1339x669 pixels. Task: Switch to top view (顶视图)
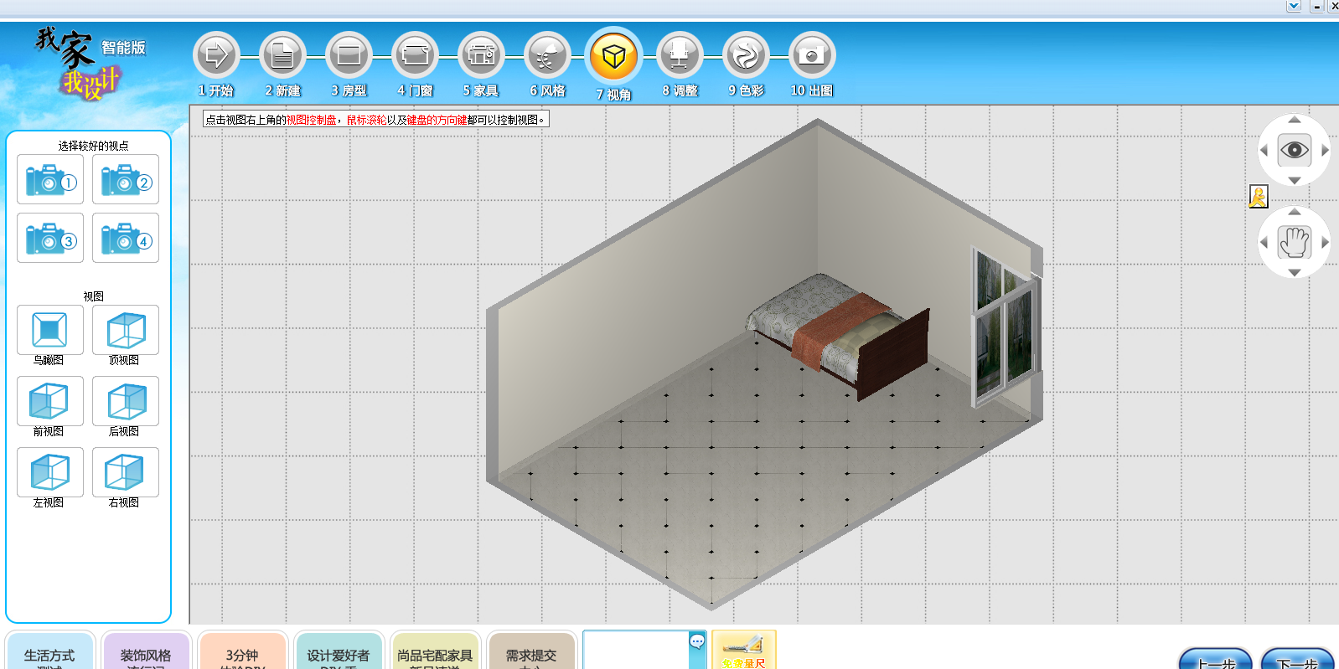tap(126, 330)
